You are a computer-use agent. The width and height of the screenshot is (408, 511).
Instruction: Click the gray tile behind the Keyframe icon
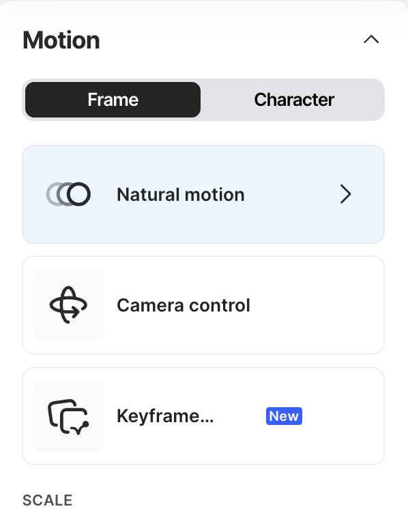[68, 416]
